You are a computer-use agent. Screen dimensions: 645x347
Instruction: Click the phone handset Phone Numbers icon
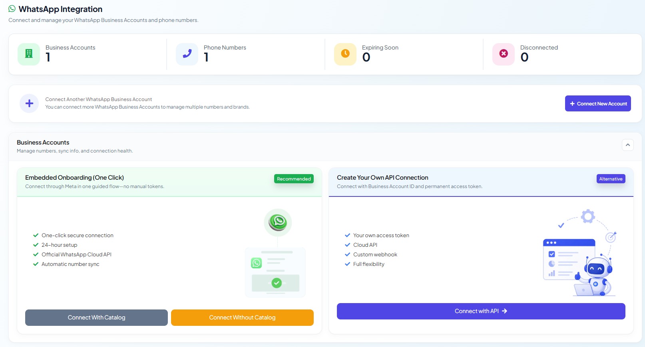tap(187, 54)
